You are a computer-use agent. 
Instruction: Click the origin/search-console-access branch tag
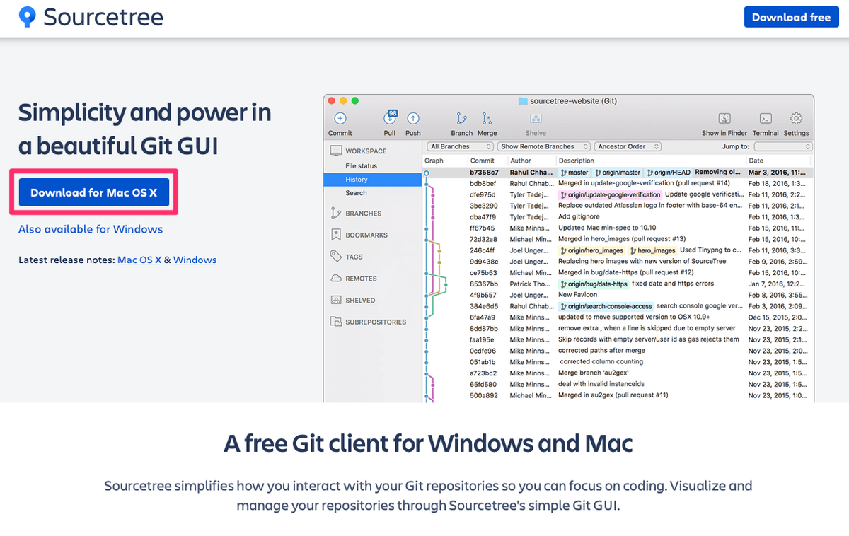[x=606, y=306]
